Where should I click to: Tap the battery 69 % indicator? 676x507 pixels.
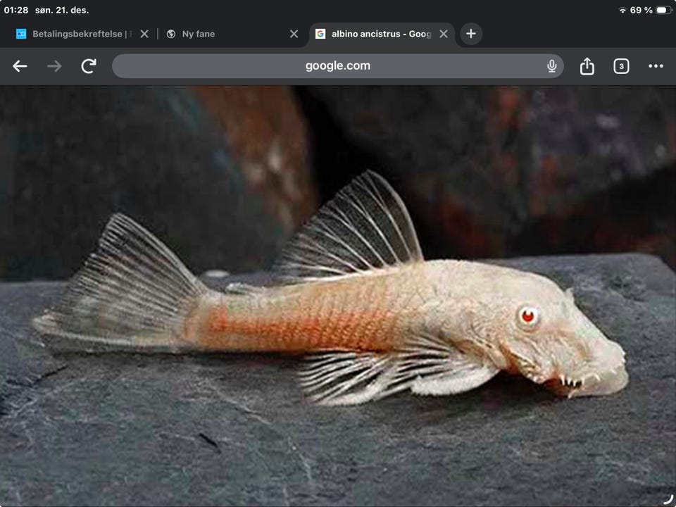pos(651,10)
